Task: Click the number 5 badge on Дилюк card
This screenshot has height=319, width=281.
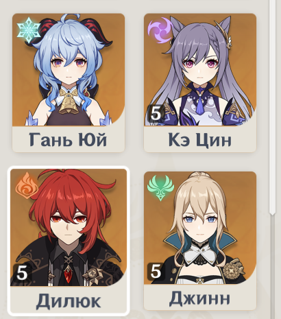Action: click(x=21, y=273)
